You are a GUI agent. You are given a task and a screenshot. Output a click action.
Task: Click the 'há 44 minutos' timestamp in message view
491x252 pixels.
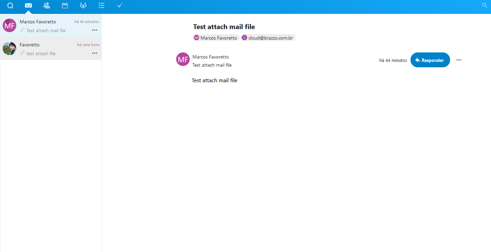coord(393,61)
